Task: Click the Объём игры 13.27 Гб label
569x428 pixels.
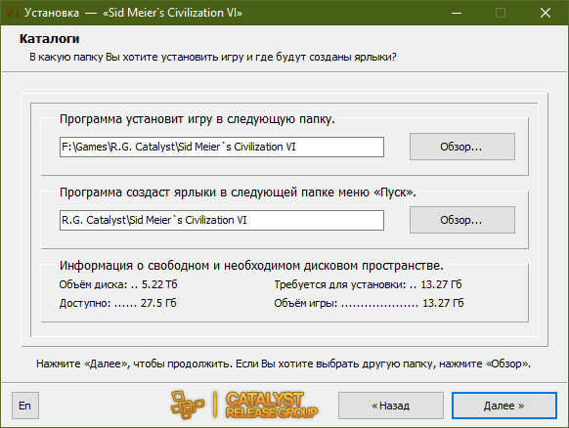Action: [369, 303]
